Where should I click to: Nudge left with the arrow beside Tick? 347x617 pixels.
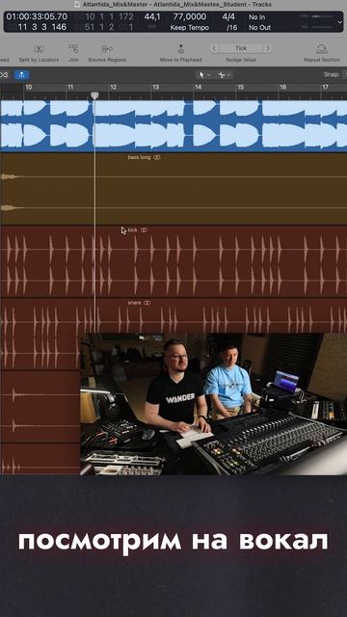click(214, 48)
